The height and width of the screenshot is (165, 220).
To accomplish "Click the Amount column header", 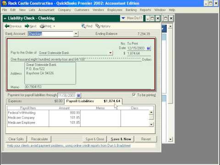I will [x=64, y=108].
